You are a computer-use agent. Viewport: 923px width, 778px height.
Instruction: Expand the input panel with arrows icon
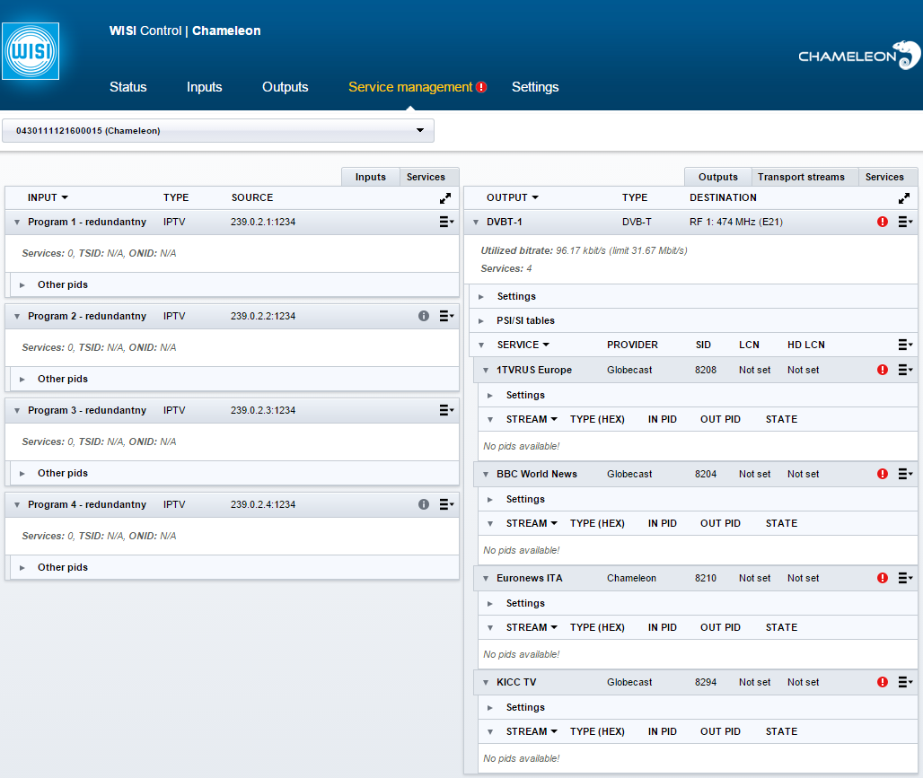coord(445,198)
